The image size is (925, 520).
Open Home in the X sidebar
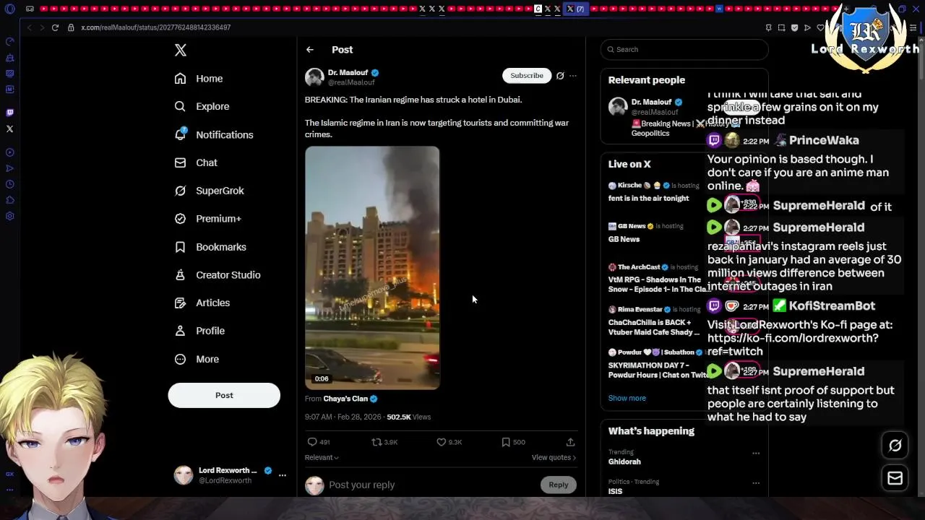click(x=199, y=79)
